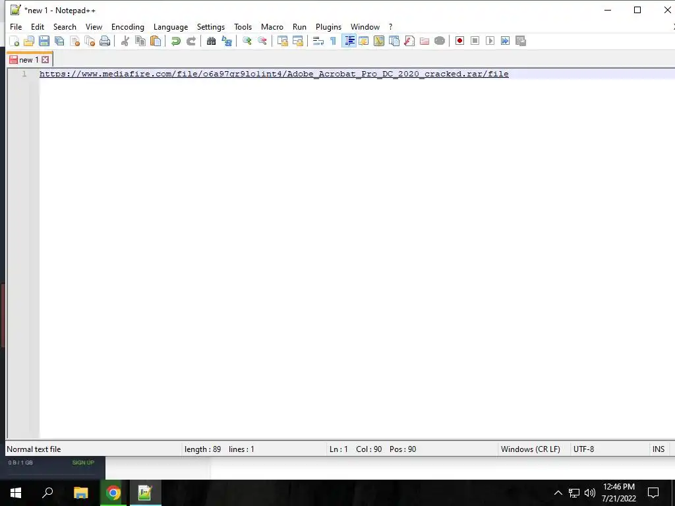Click Run macro multiple times icon
Screen dimensions: 675x506
coord(505,41)
